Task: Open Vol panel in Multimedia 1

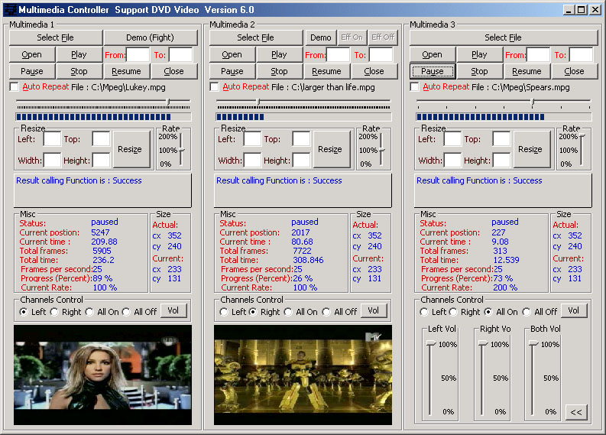Action: (x=173, y=310)
